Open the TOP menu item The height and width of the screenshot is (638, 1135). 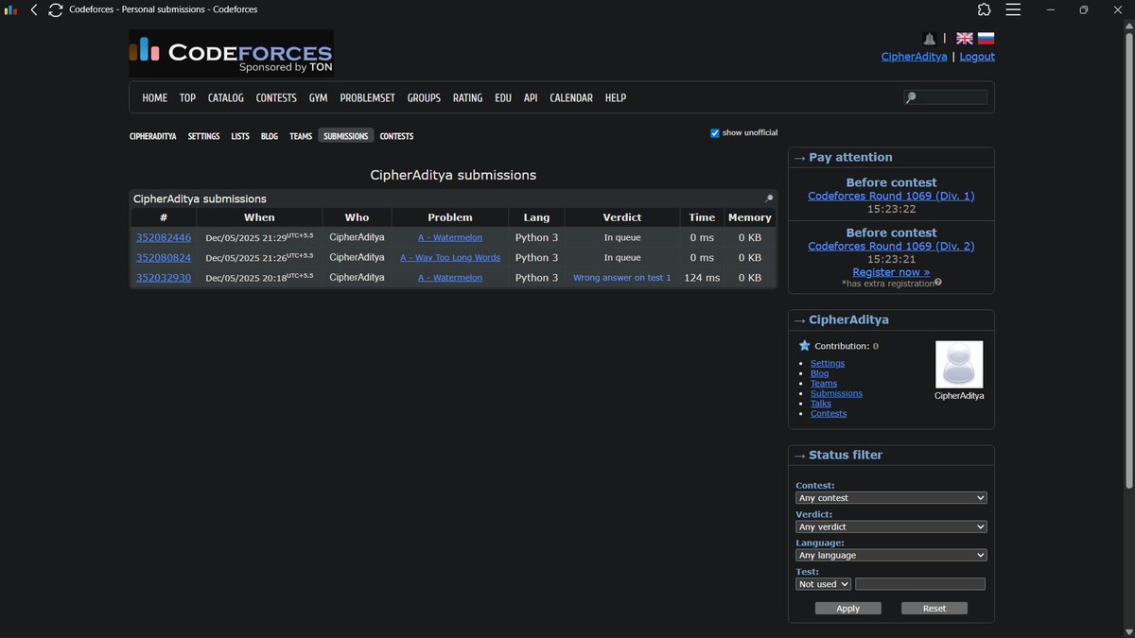(x=187, y=98)
